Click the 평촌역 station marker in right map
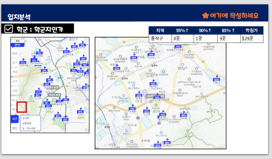The image size is (272, 159). (x=154, y=64)
